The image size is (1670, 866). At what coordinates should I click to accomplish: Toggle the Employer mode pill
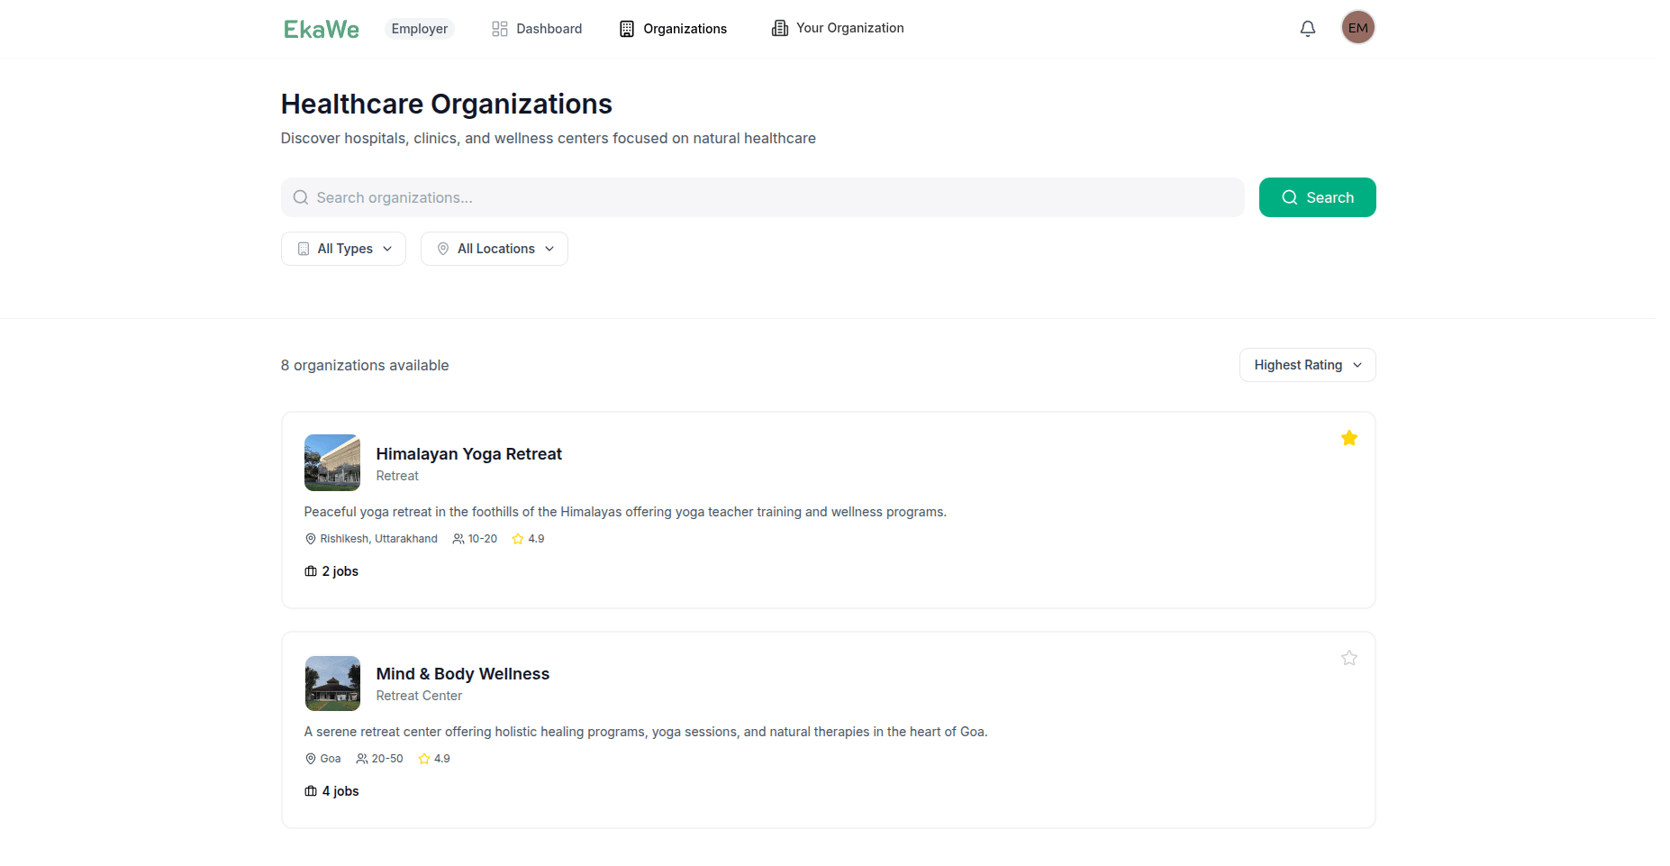click(419, 28)
